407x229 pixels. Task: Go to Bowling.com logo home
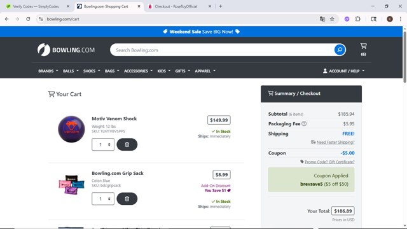click(66, 50)
